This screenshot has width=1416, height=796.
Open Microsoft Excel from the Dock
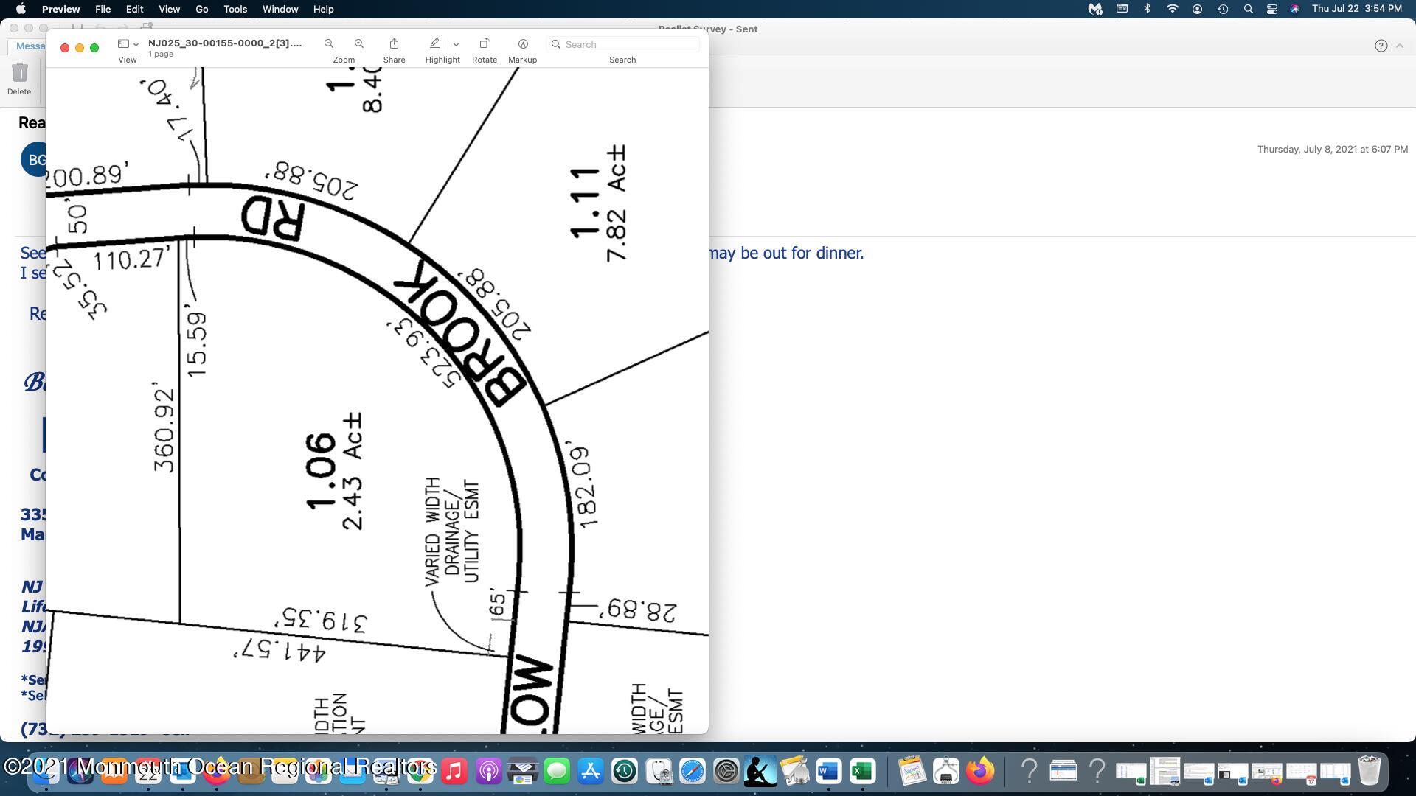[x=862, y=772]
